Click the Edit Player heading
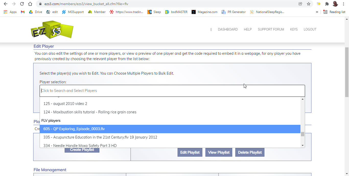 click(44, 46)
